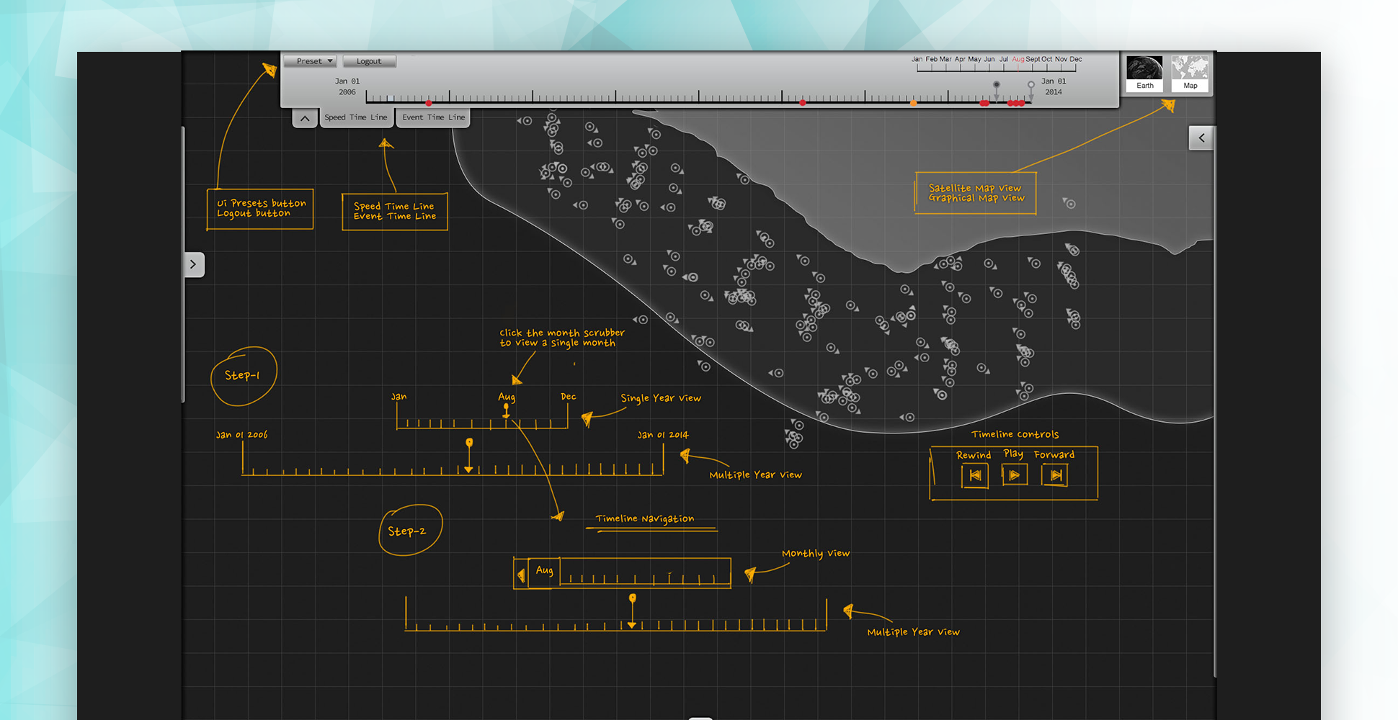Click the isolated map marker under Satellite note
The height and width of the screenshot is (720, 1398).
(1070, 204)
